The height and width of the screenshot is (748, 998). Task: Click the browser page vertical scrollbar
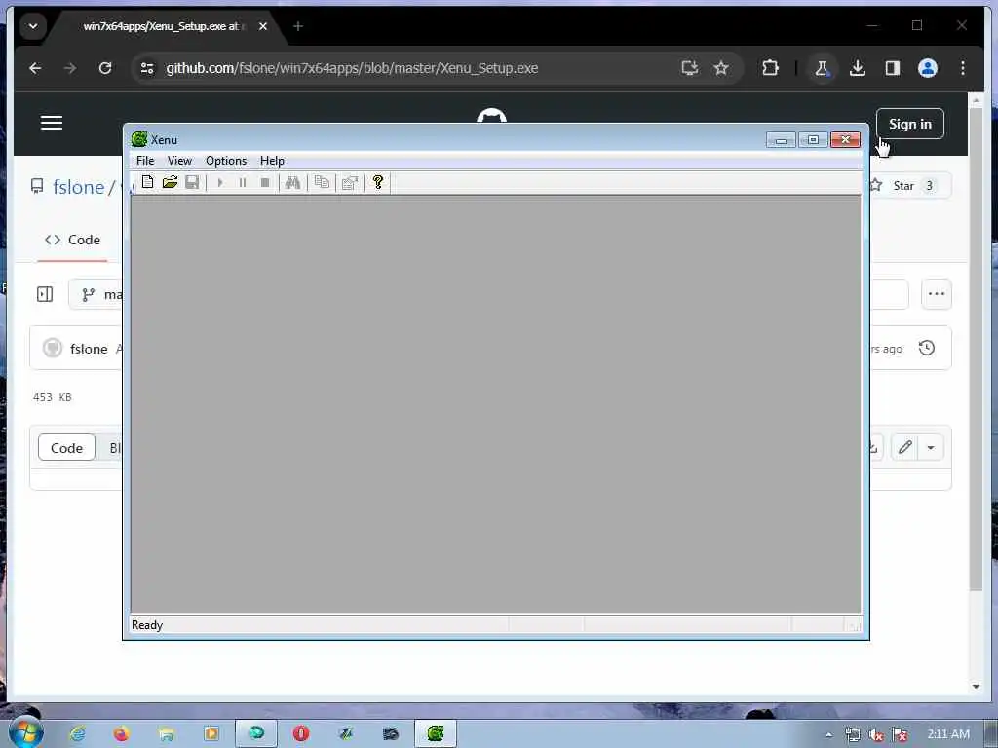975,349
